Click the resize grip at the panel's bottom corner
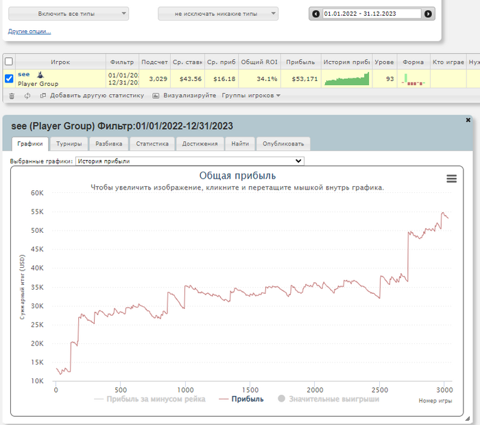The height and width of the screenshot is (425, 480). click(467, 419)
